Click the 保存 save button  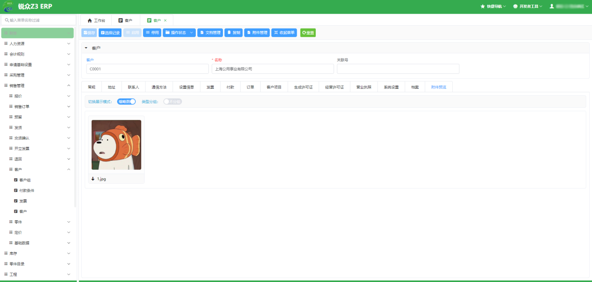pos(89,33)
